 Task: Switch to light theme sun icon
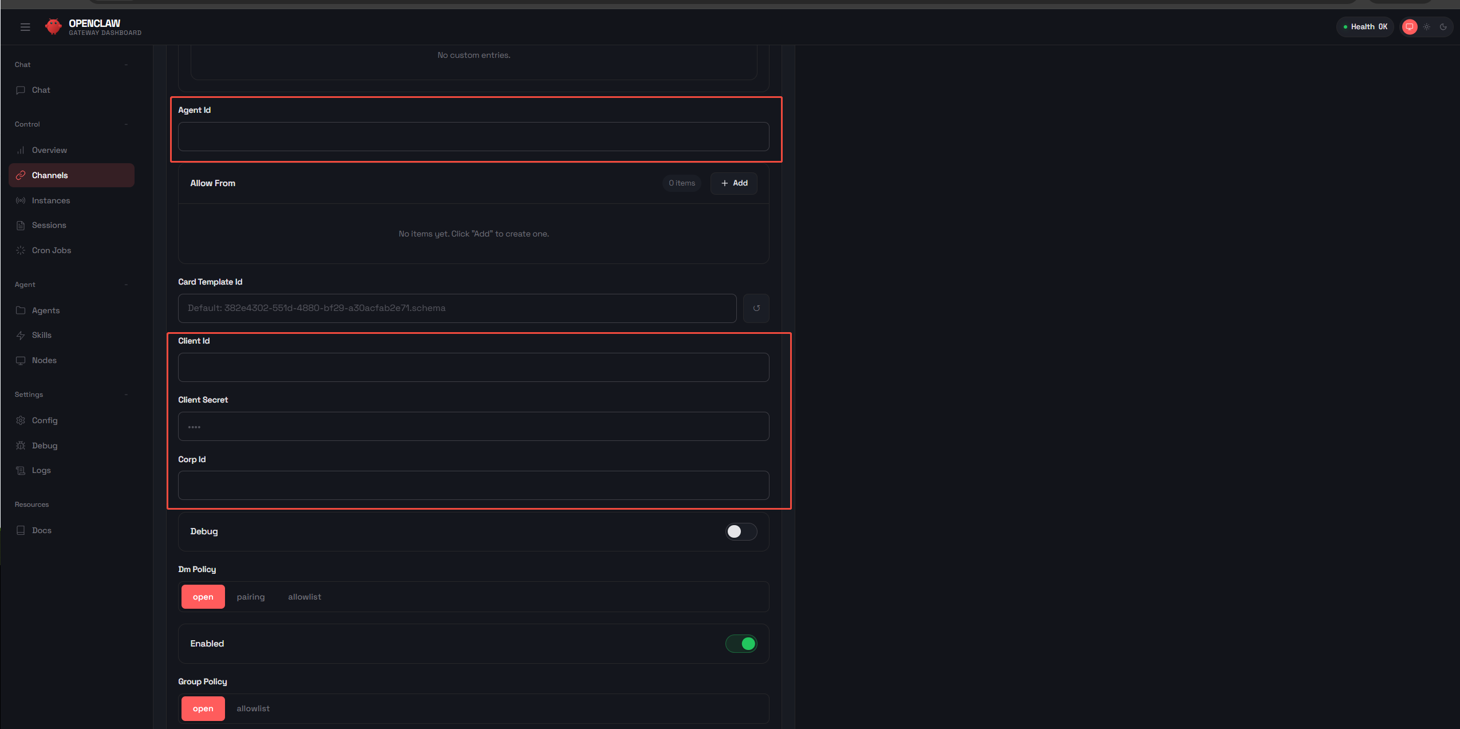1427,27
